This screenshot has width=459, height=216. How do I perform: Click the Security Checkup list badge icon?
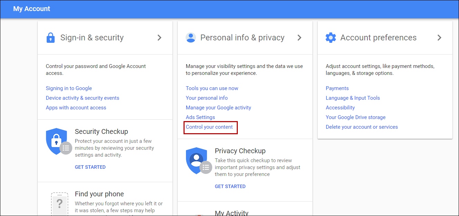click(x=66, y=148)
